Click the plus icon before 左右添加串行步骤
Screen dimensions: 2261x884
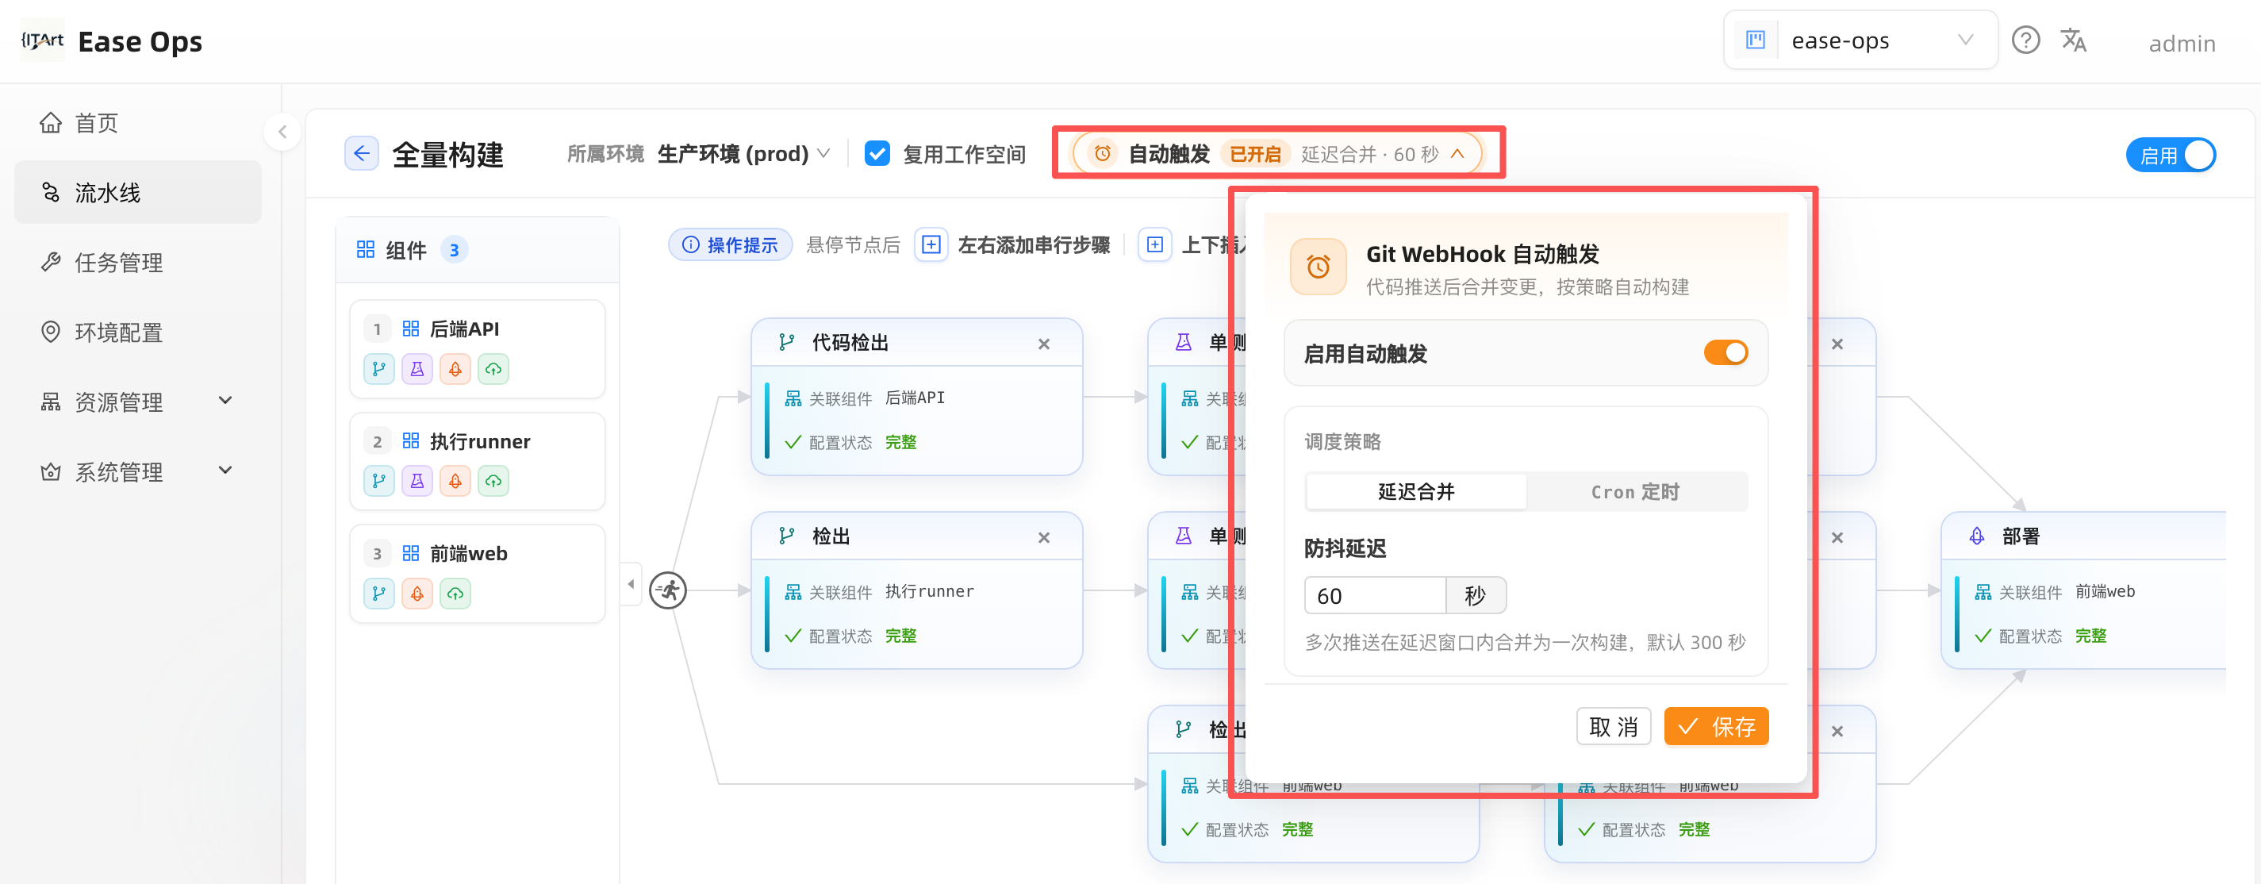click(931, 245)
